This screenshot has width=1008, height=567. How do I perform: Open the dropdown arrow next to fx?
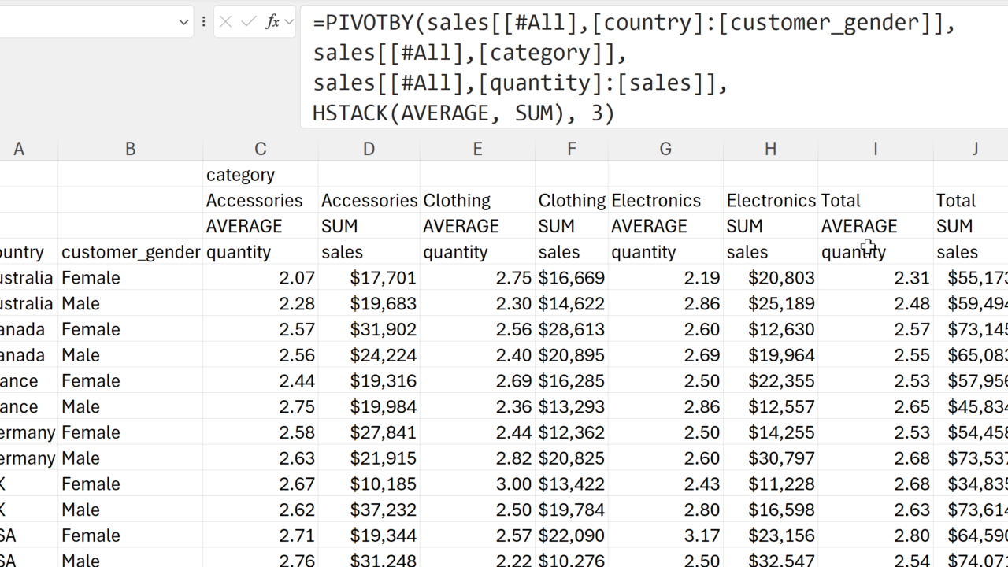(289, 22)
